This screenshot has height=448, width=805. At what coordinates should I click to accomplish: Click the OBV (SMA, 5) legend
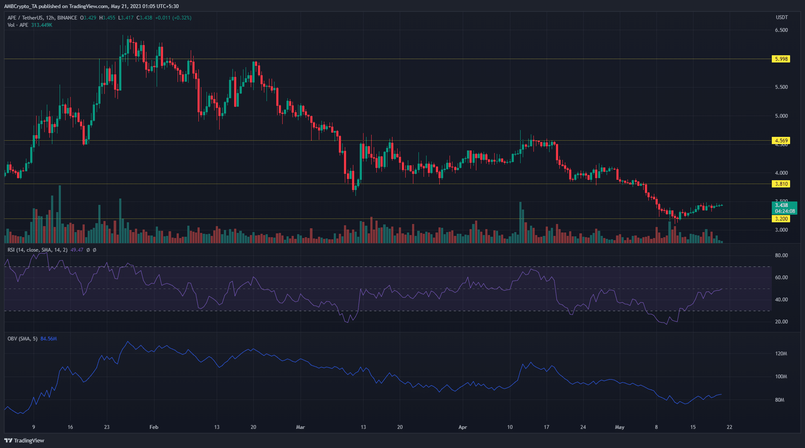click(23, 339)
